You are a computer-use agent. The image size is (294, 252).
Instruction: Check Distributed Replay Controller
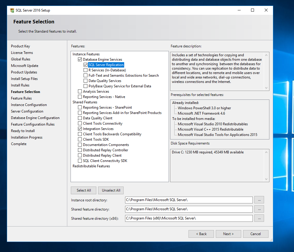pyautogui.click(x=80, y=150)
